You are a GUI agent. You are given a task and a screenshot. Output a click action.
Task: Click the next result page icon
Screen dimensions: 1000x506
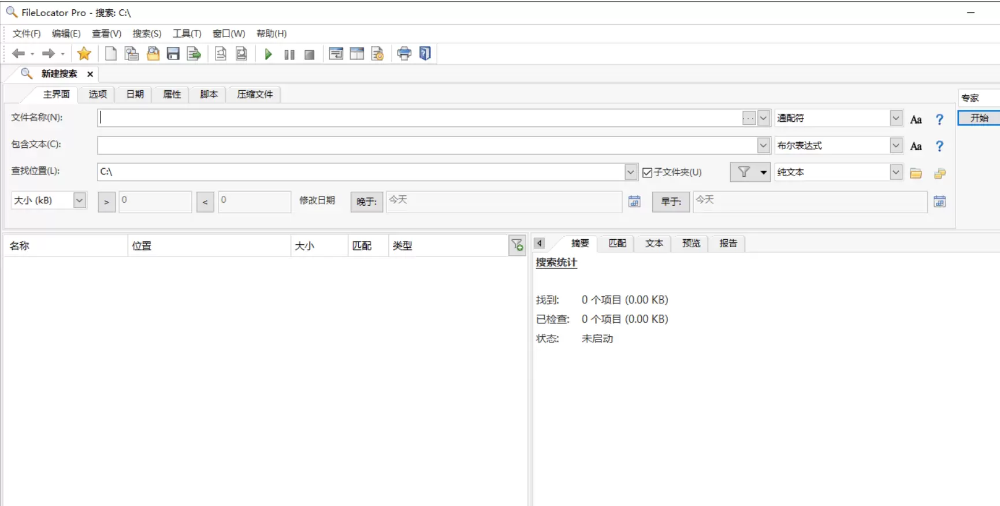[241, 54]
